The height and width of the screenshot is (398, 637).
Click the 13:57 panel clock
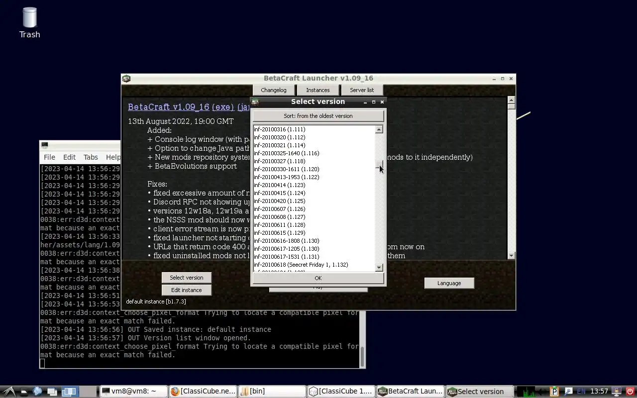coord(599,392)
